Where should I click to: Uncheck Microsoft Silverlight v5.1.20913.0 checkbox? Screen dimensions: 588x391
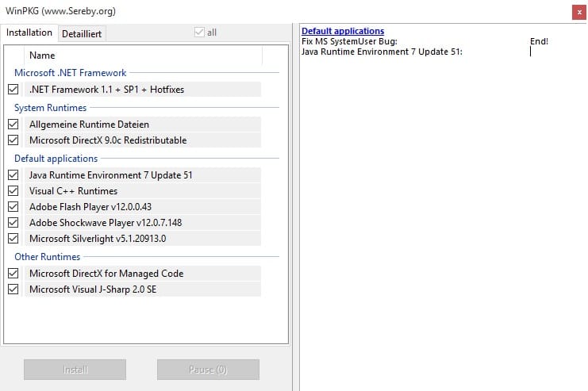tap(13, 239)
